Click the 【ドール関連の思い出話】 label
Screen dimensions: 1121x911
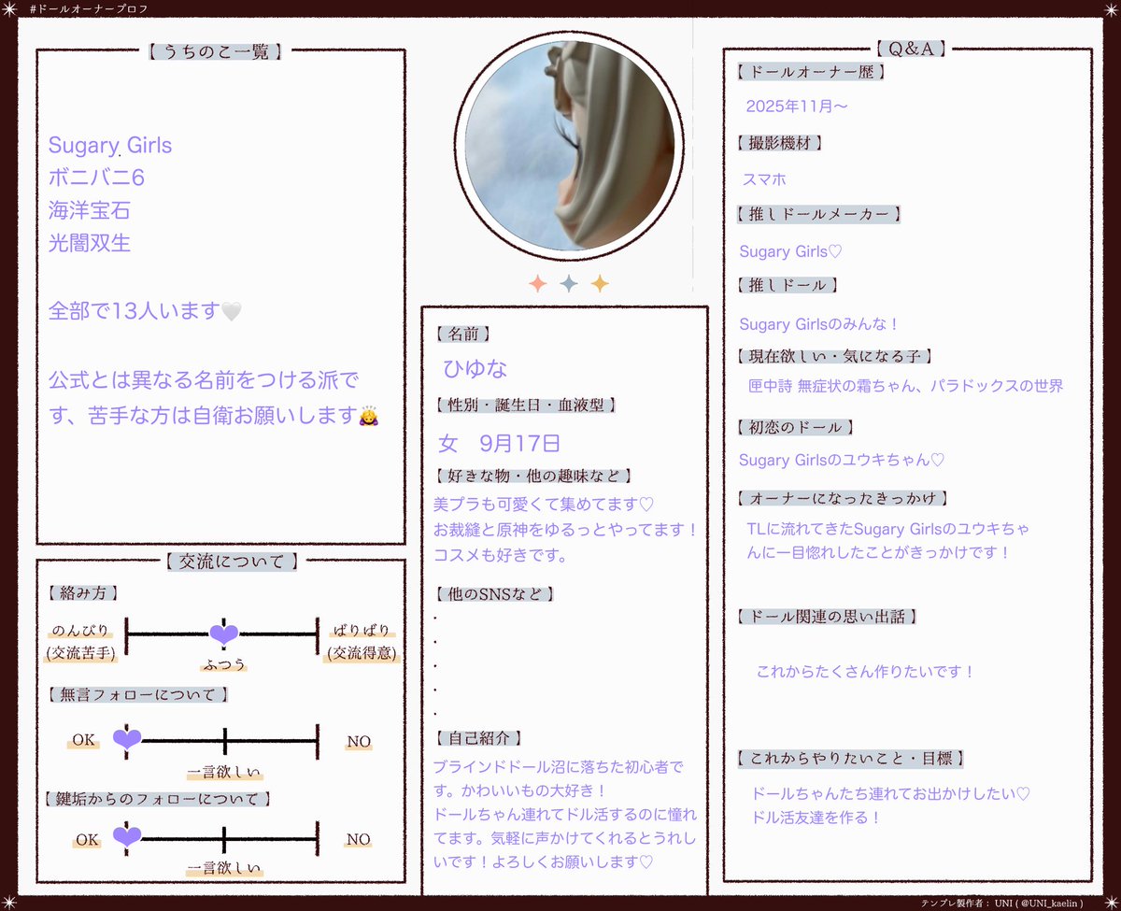click(x=827, y=617)
